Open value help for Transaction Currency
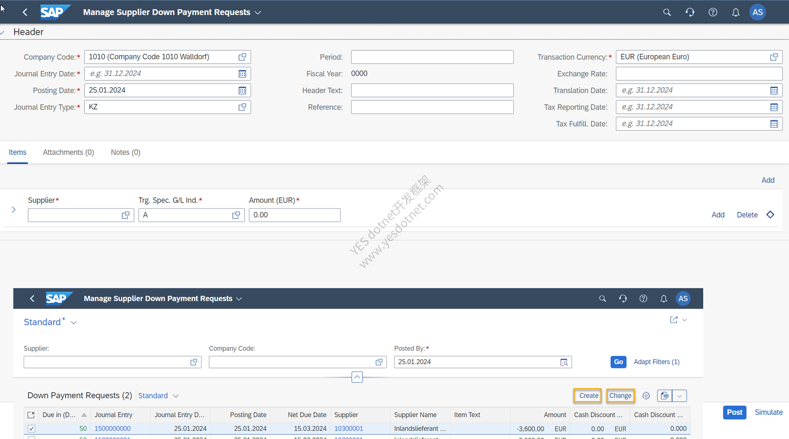789x439 pixels. click(x=774, y=57)
